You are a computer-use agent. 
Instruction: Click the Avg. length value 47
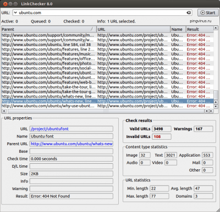coord(204,188)
